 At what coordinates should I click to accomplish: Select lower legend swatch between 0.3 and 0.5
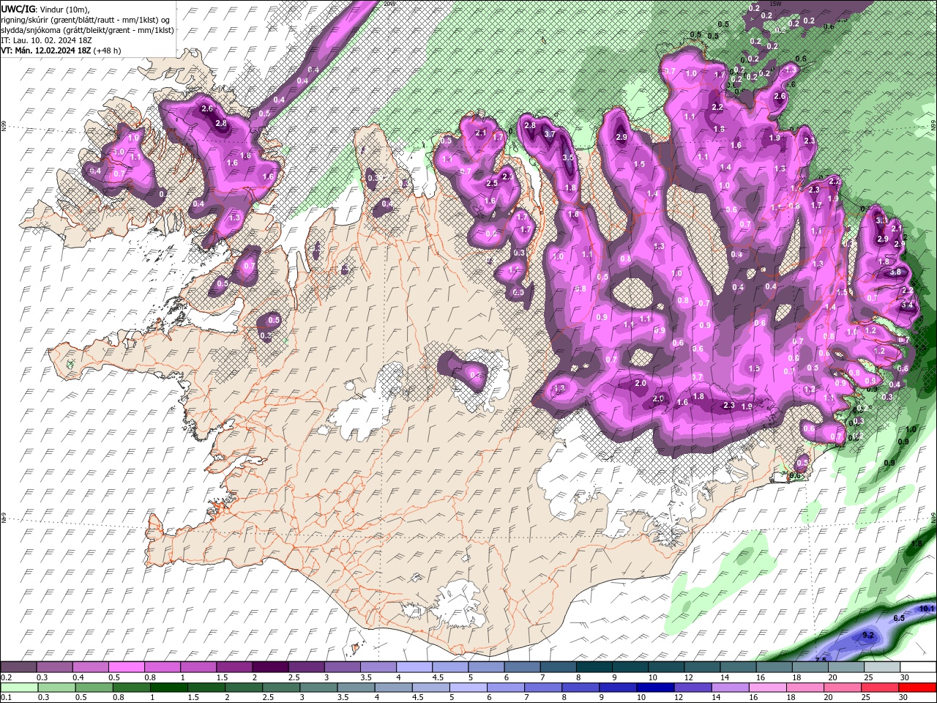(x=56, y=687)
